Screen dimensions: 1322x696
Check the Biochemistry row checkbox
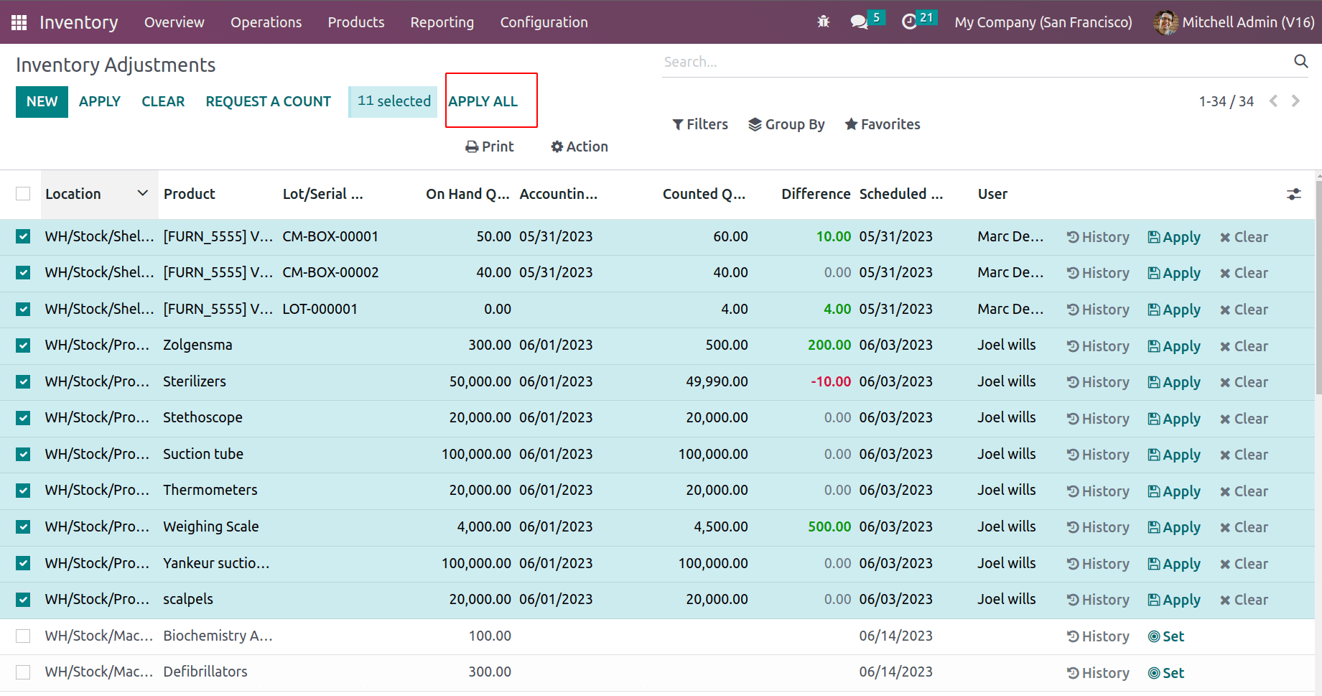point(22,636)
